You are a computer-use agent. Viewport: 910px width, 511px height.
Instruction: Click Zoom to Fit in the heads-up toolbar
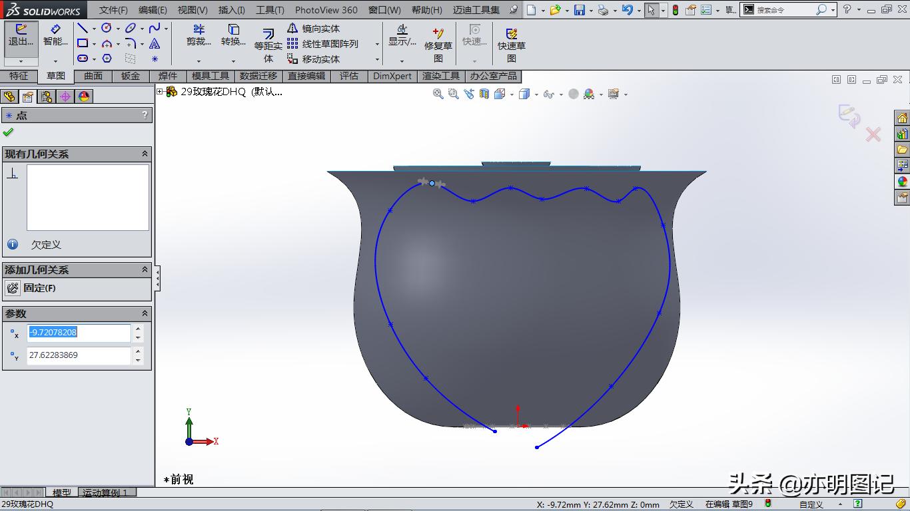[x=438, y=94]
